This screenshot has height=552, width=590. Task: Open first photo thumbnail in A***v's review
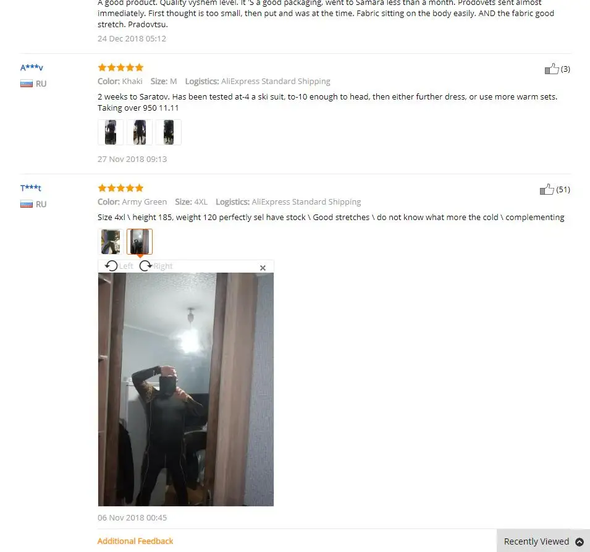pyautogui.click(x=111, y=132)
